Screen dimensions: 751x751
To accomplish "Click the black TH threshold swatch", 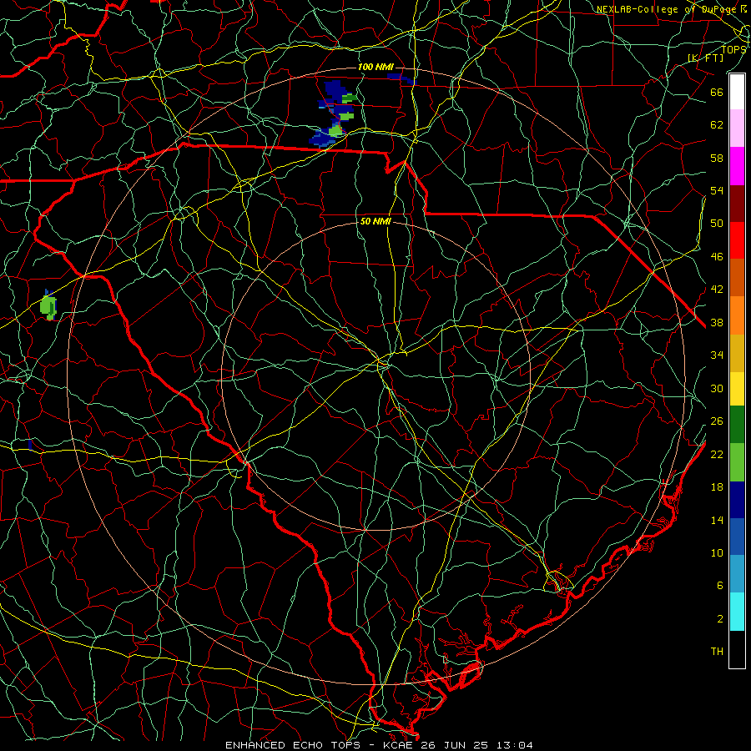I will point(737,649).
